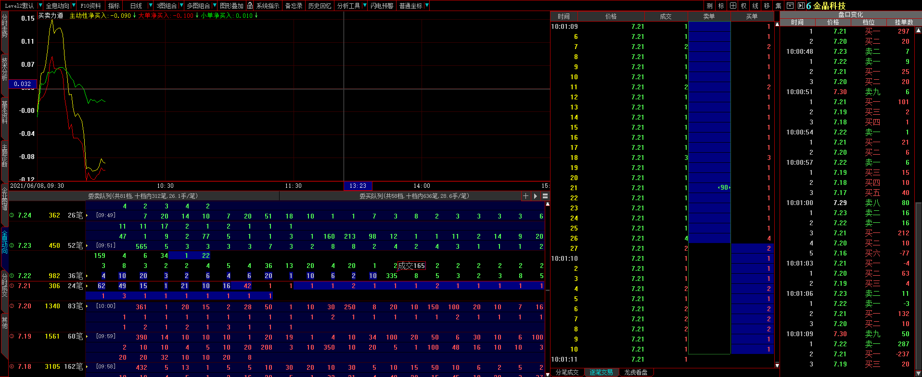
Task: Click the right-arrow icon in order queue header
Action: click(536, 196)
